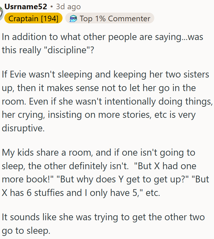The height and width of the screenshot is (239, 214).
Task: Click the '3d ago' comment timestamp
Action: (x=68, y=7)
